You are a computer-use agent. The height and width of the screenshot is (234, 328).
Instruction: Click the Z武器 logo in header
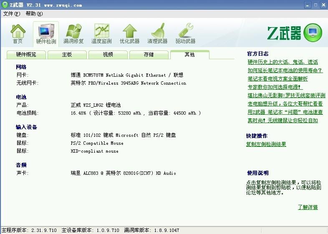coord(295,33)
